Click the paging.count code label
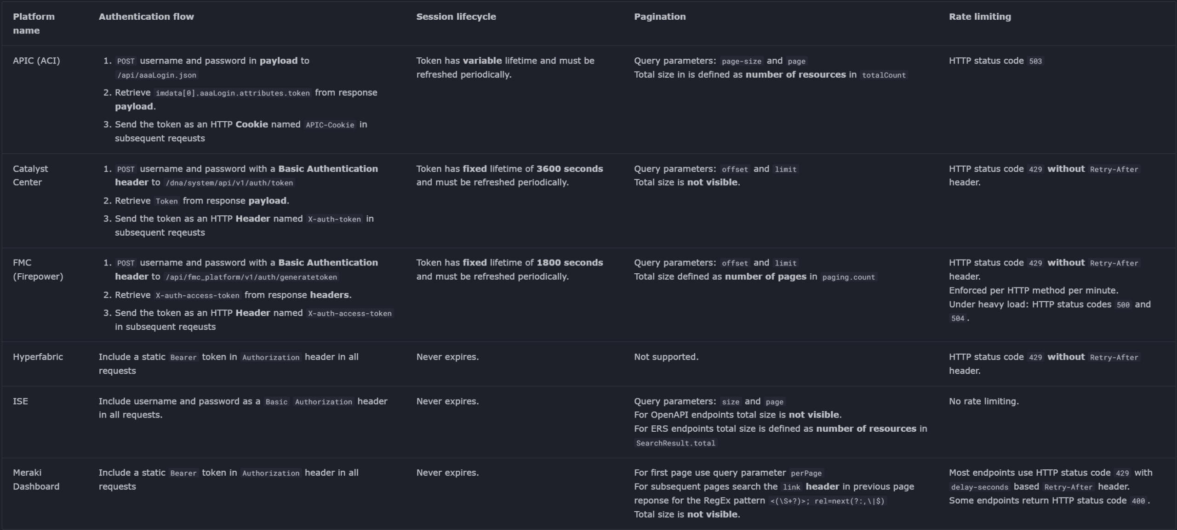This screenshot has height=530, width=1177. (x=848, y=277)
